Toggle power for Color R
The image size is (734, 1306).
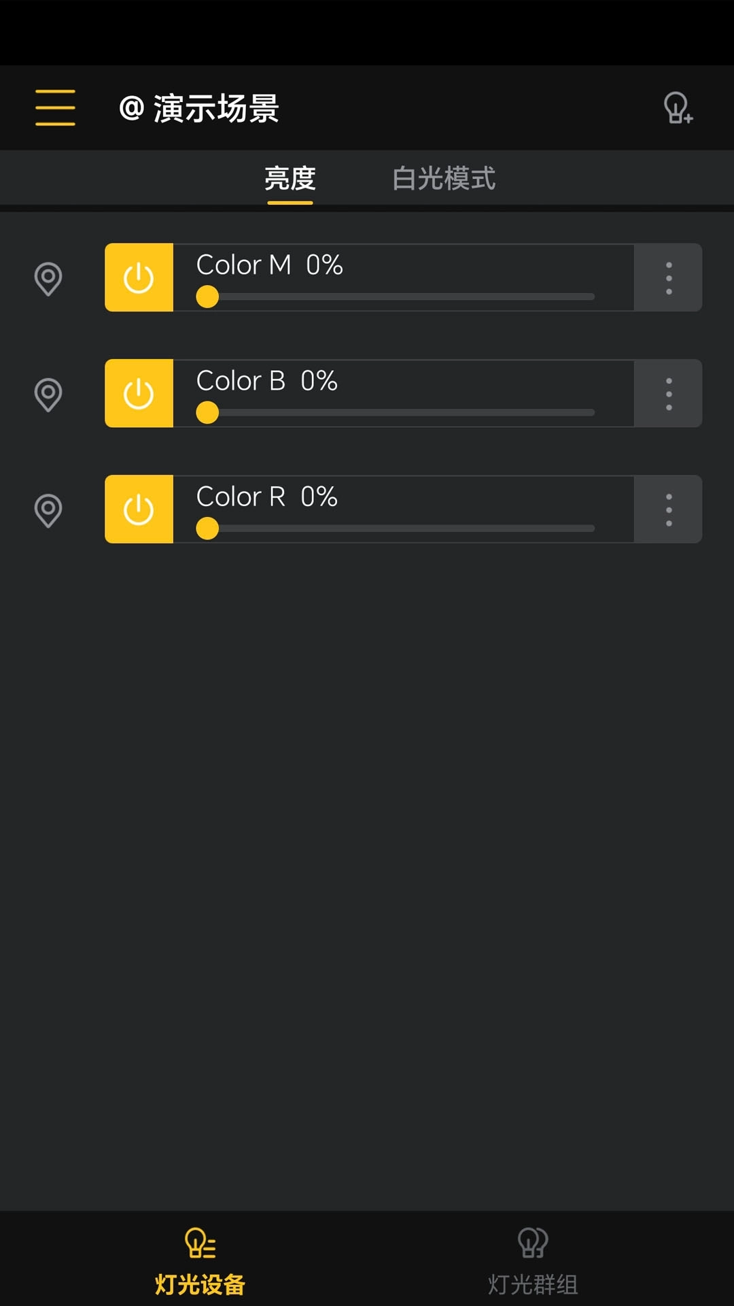(x=139, y=509)
